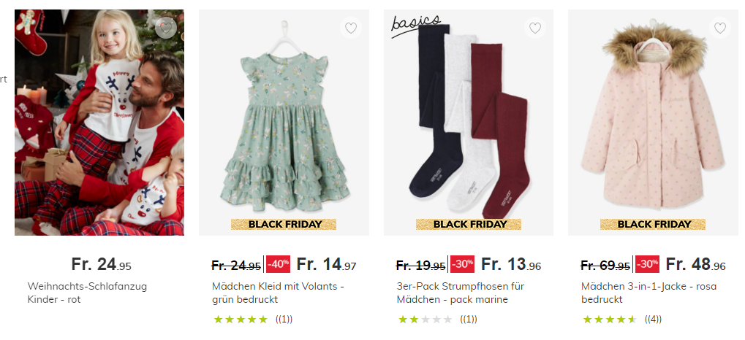Screen dimensions: 745x340
Task: Click the -30% badge on the jacket price
Action: [647, 263]
